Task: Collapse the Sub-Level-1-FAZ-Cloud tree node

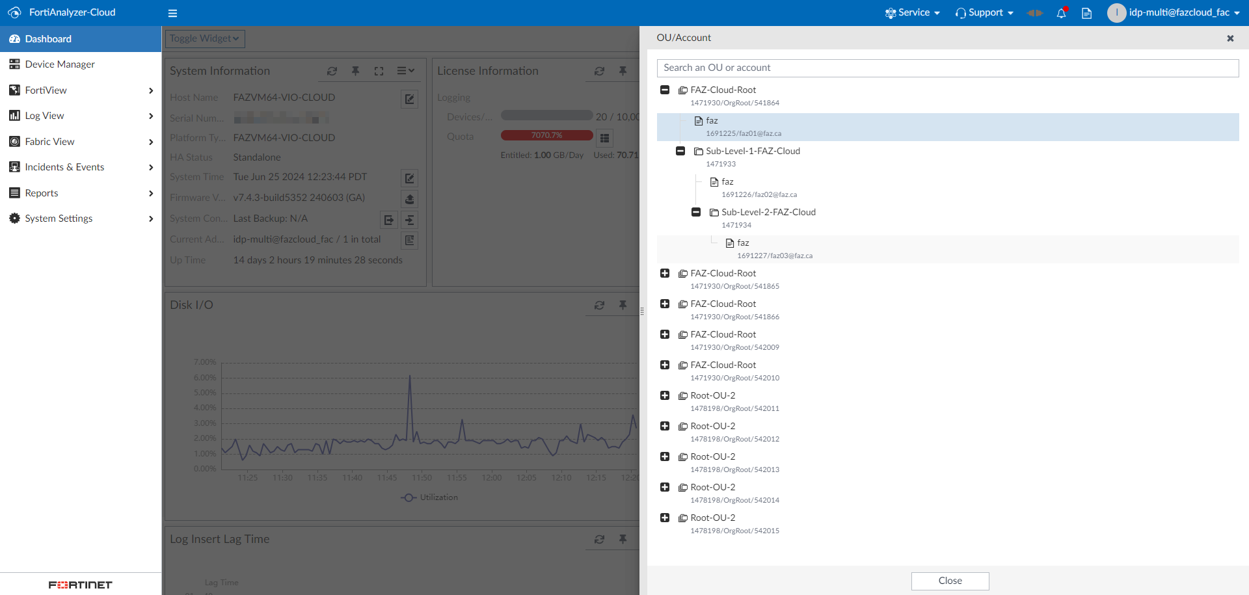Action: (680, 150)
